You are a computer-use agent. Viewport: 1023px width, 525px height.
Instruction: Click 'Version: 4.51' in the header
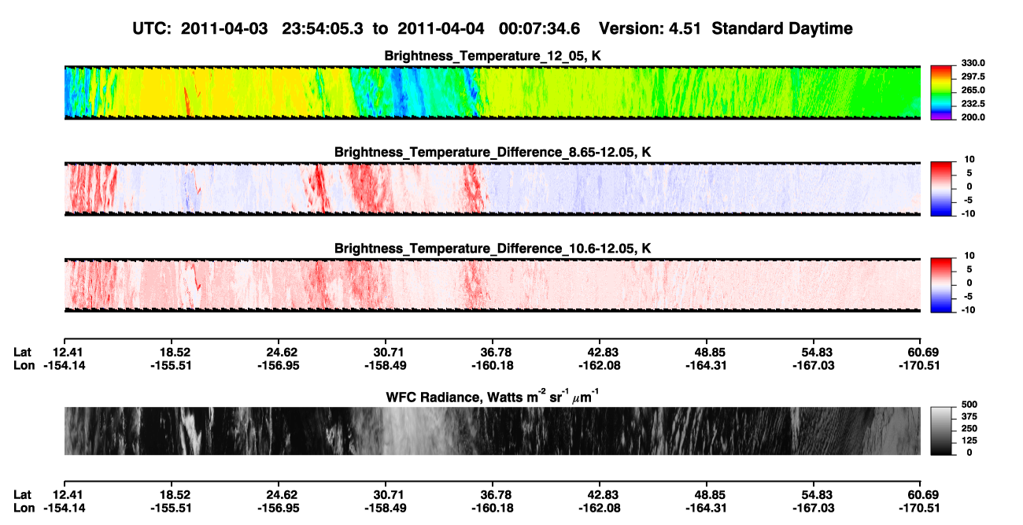click(650, 29)
